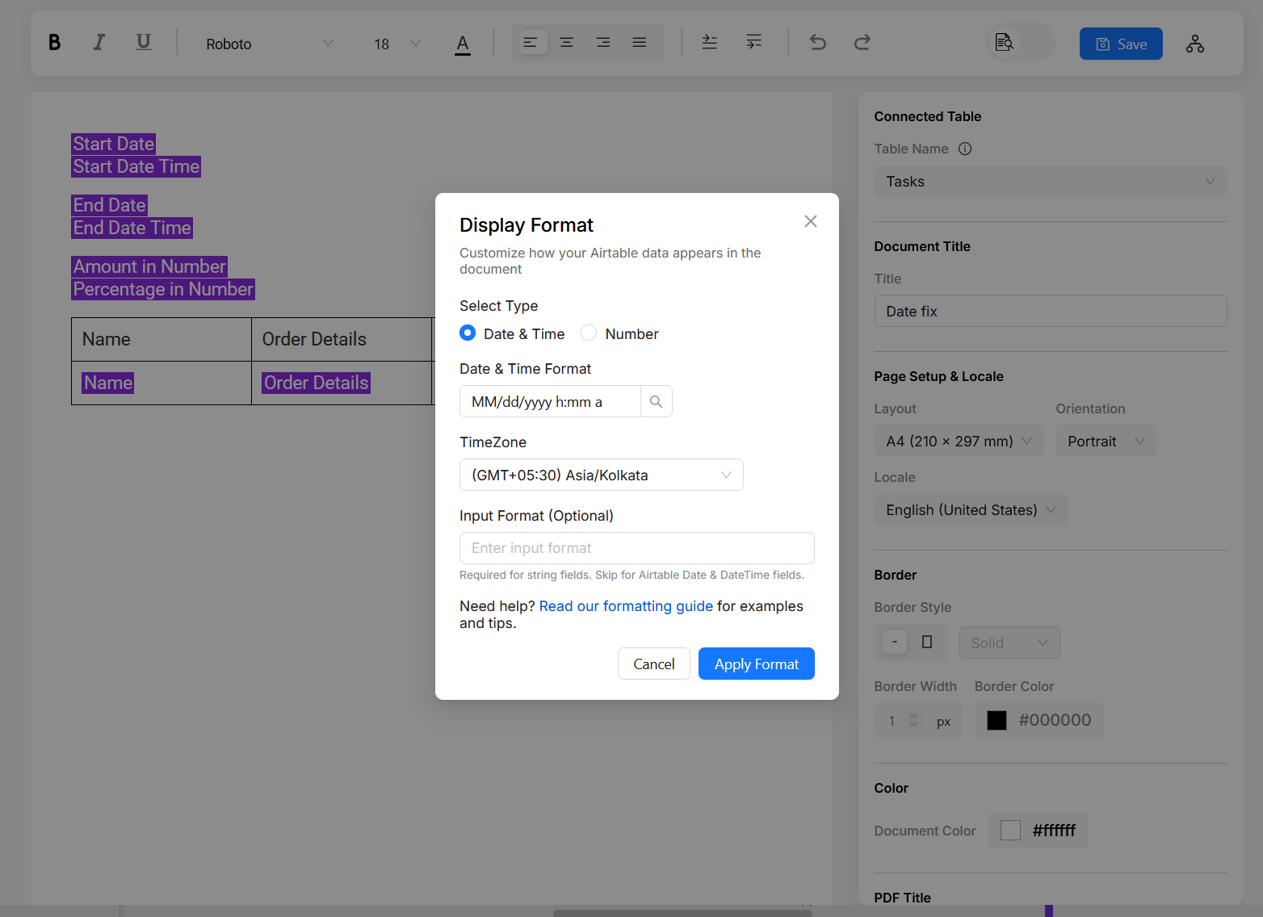Open the Solid border style dropdown

click(1009, 643)
